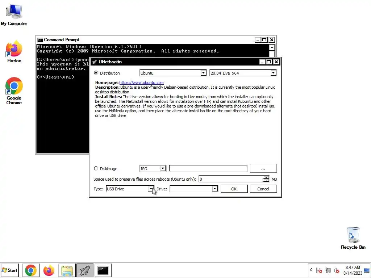Viewport: 371px width, 278px height.
Task: Open the My Computer desktop icon
Action: 14,14
